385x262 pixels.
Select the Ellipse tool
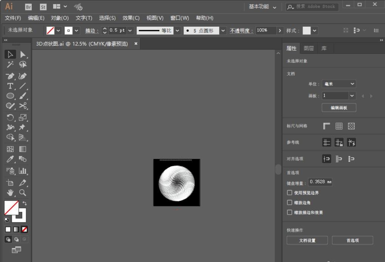11,96
